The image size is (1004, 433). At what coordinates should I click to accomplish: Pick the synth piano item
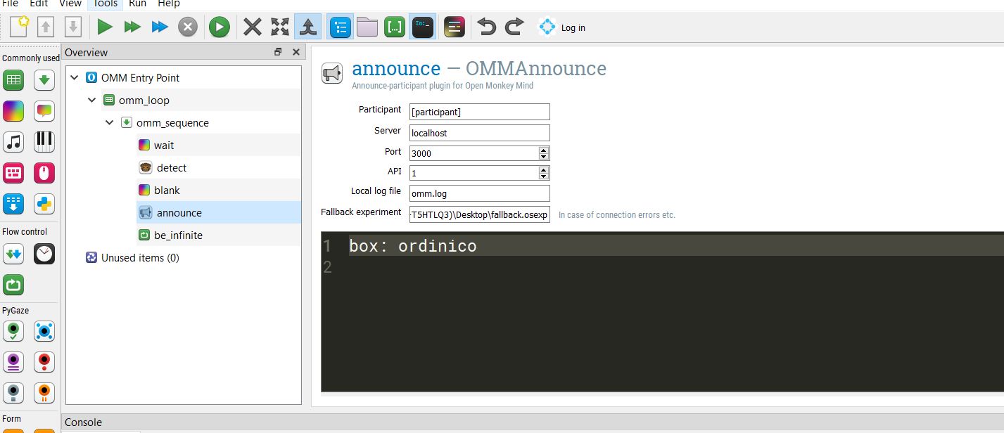point(44,142)
